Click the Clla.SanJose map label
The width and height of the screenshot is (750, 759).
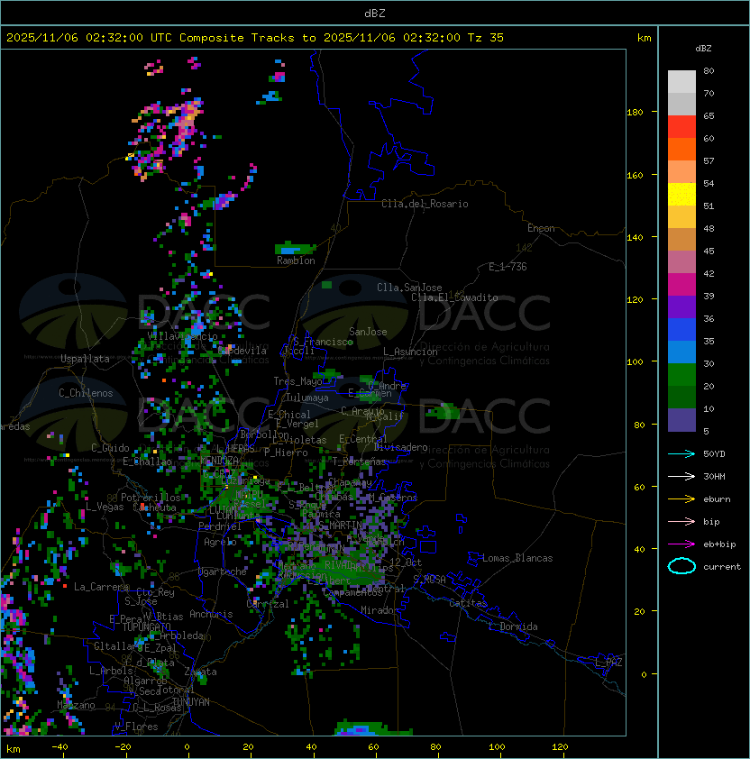(409, 288)
